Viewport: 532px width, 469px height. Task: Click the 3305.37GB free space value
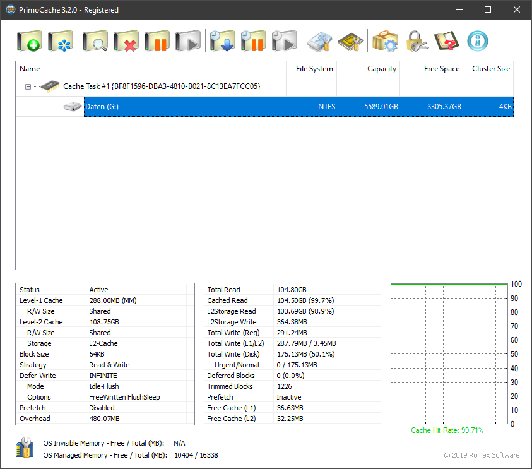click(x=444, y=107)
